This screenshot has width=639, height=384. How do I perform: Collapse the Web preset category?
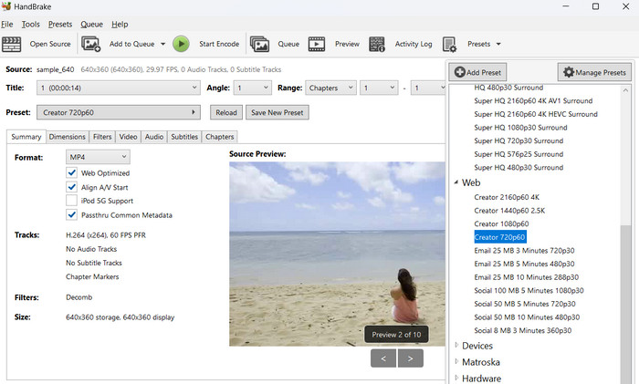(x=456, y=182)
